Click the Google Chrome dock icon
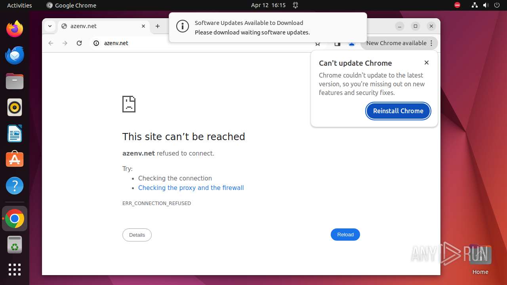Viewport: 507px width, 285px height. tap(15, 218)
